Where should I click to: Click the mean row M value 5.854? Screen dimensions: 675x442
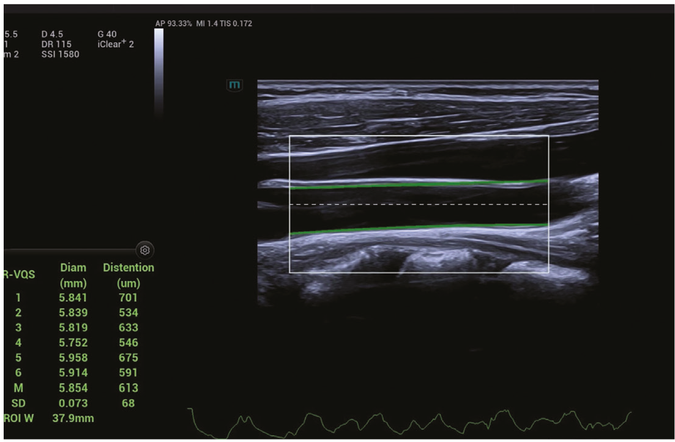[73, 388]
